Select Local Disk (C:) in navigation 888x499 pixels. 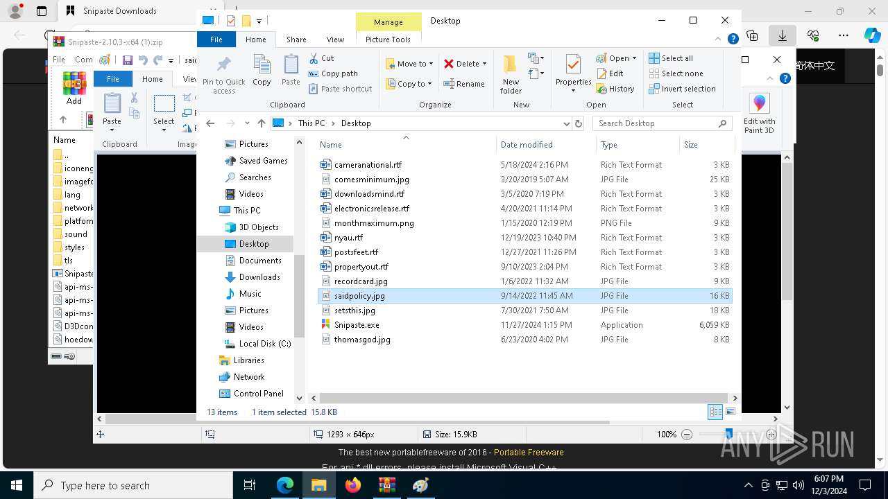point(264,344)
